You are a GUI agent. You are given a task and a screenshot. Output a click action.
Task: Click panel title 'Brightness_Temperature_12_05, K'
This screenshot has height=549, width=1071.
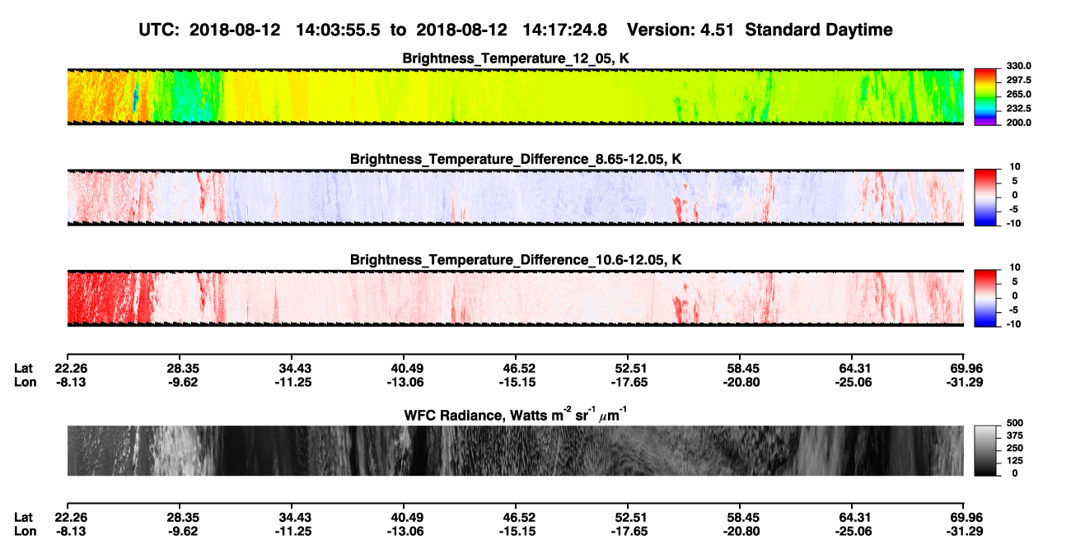click(516, 58)
